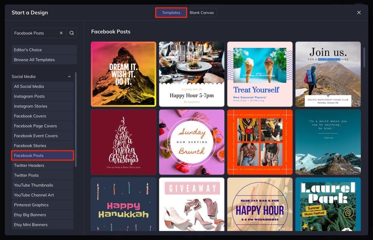This screenshot has height=240, width=373.
Task: Open Editor's Choice templates
Action: point(44,50)
